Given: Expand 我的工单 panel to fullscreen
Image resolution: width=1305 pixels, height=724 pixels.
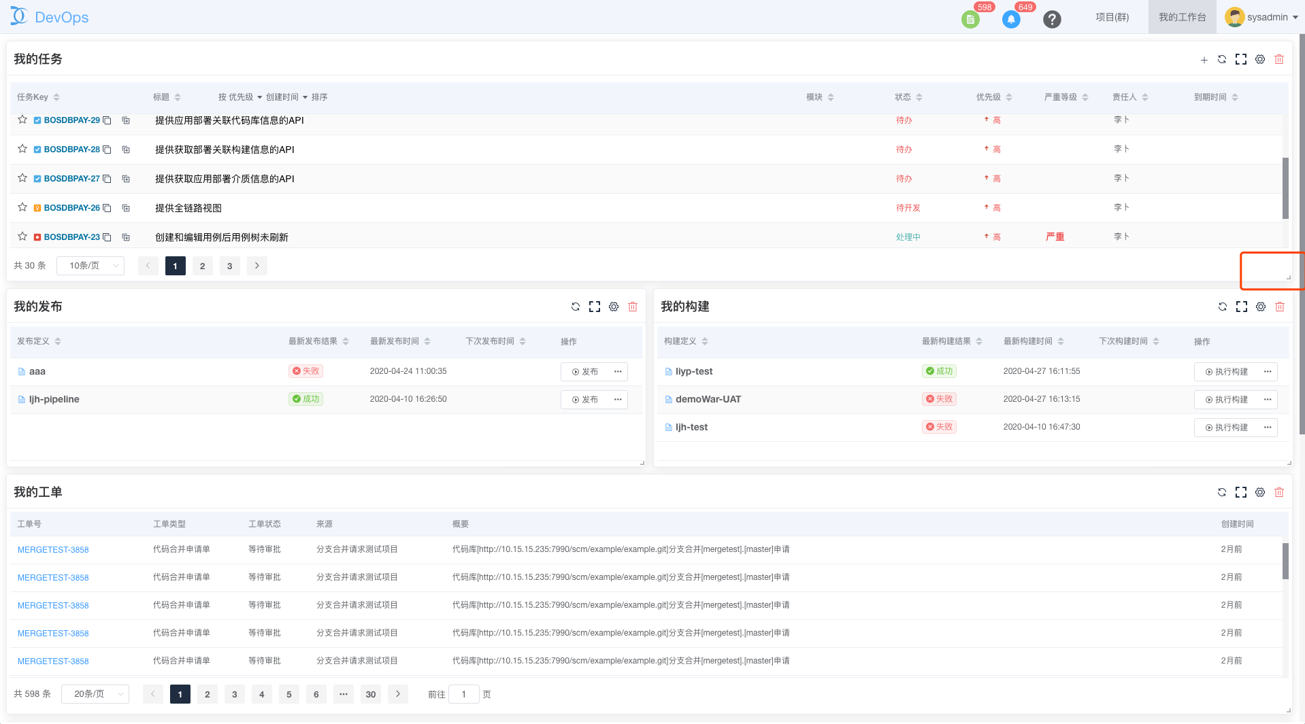Looking at the screenshot, I should click(1241, 492).
